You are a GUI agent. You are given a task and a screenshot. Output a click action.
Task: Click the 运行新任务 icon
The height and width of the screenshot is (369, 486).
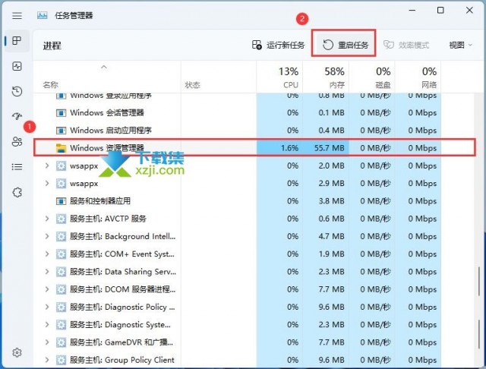click(x=257, y=45)
